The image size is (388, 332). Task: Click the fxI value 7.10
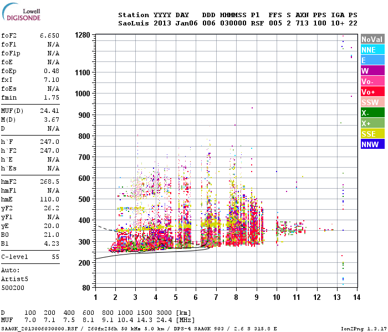point(52,80)
